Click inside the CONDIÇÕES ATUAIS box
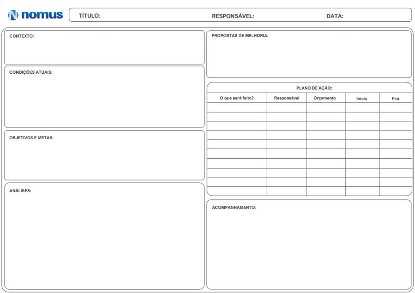Image resolution: width=415 pixels, height=293 pixels. point(104,97)
